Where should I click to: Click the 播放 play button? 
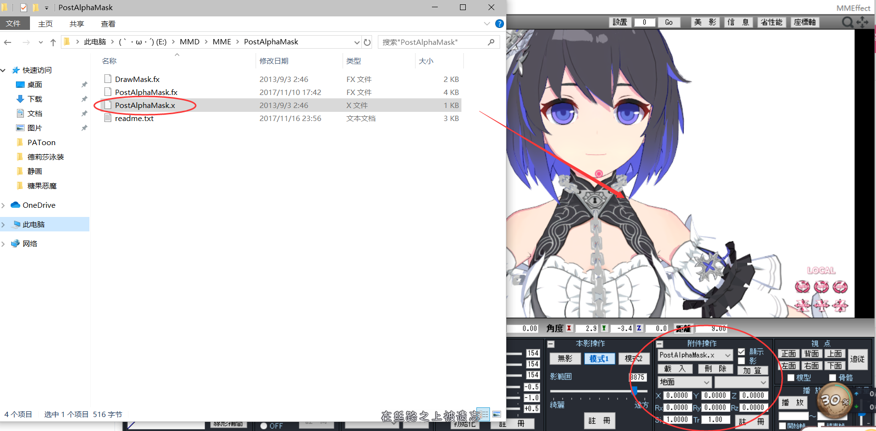point(793,403)
